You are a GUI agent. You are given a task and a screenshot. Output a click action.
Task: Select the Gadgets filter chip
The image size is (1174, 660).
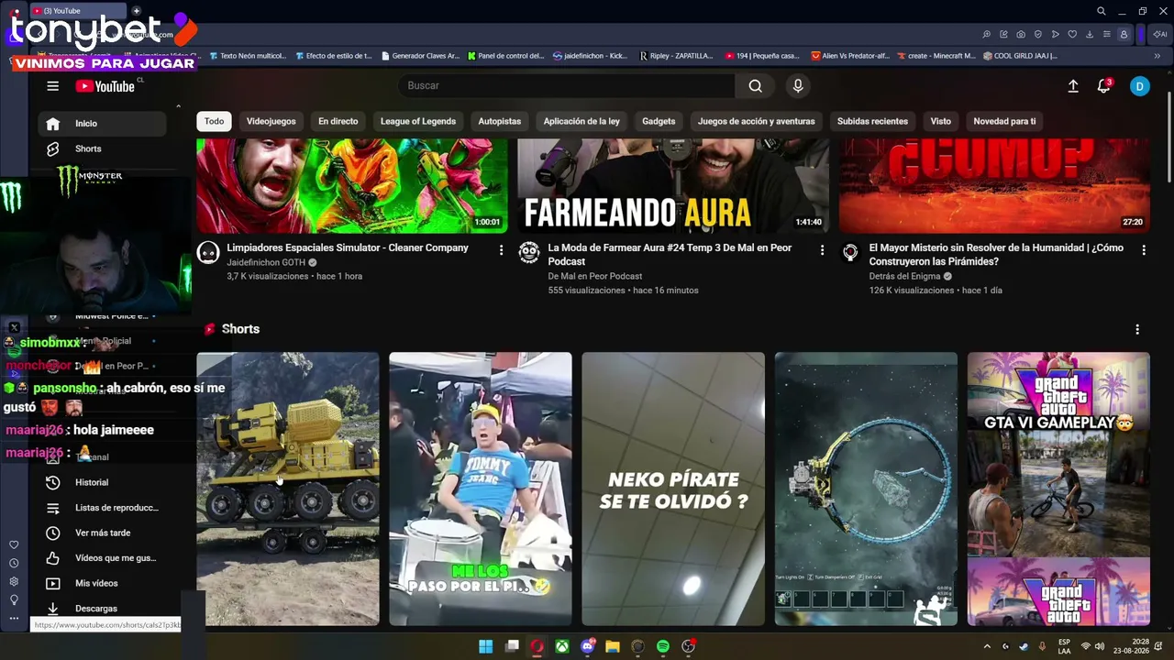(659, 121)
